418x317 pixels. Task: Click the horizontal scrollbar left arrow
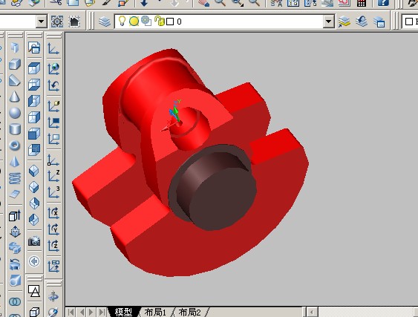(x=312, y=312)
